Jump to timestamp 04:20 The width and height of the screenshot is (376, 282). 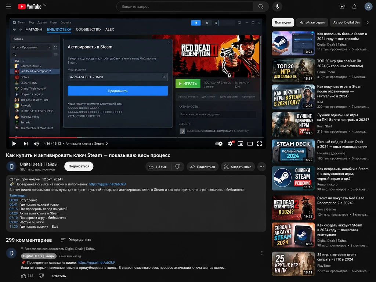point(14,213)
